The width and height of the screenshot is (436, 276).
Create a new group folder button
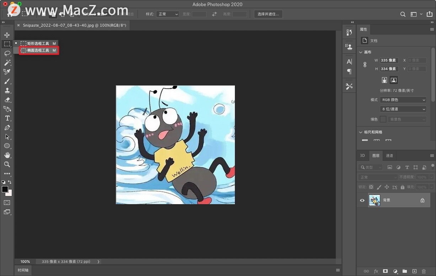[404, 271]
